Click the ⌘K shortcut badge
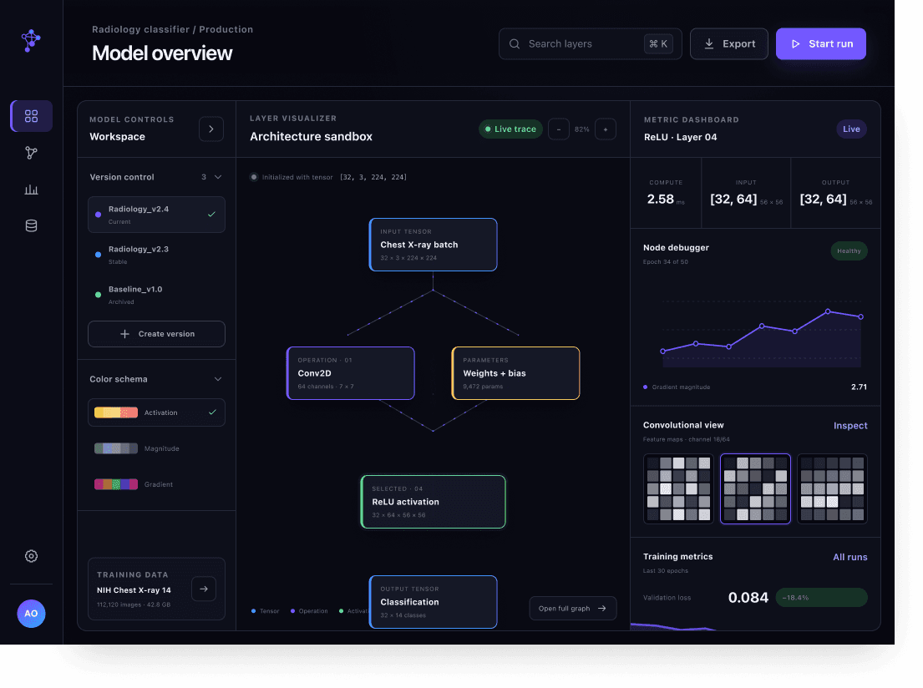Viewport: 923px width, 688px height. point(658,44)
